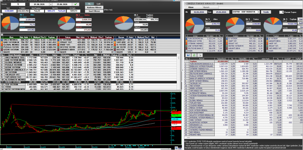303x150 pixels.
Task: Print the takas analysis report
Action: [x=200, y=55]
